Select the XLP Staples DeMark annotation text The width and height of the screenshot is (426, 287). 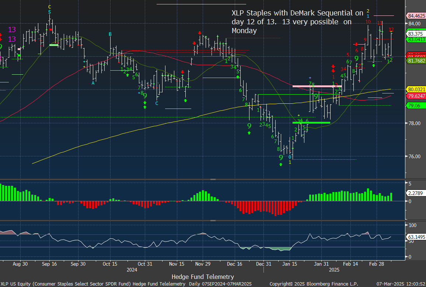[x=297, y=22]
